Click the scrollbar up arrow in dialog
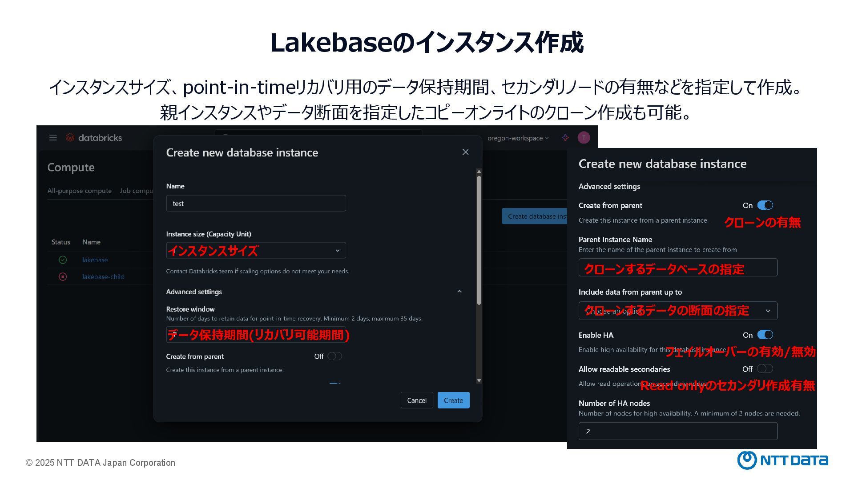The width and height of the screenshot is (854, 480). (479, 172)
